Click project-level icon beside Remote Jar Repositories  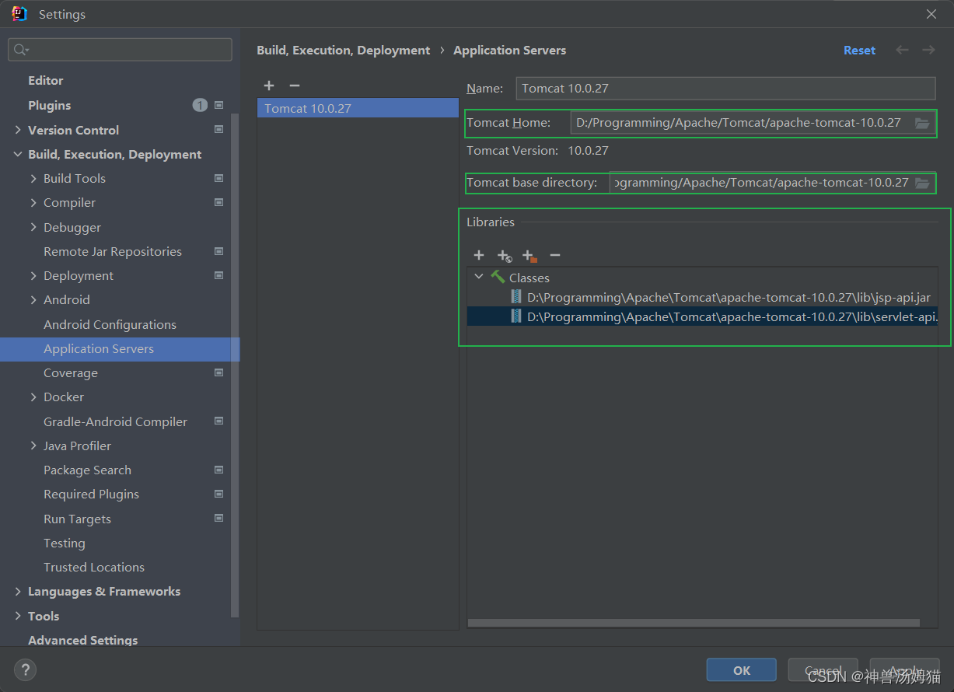coord(218,251)
